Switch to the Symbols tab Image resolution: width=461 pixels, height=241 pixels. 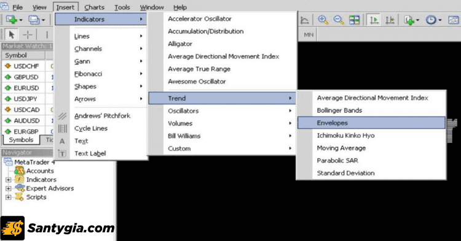(21, 140)
